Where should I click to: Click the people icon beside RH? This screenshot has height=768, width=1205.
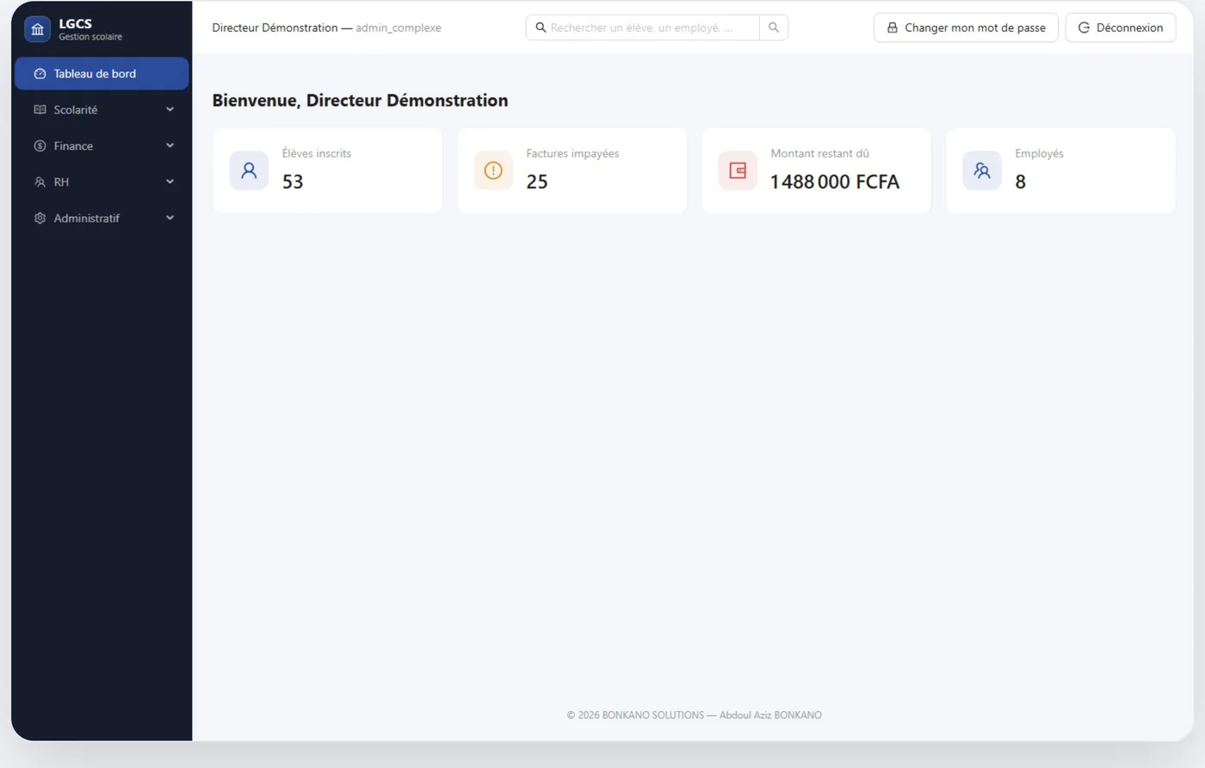(40, 182)
